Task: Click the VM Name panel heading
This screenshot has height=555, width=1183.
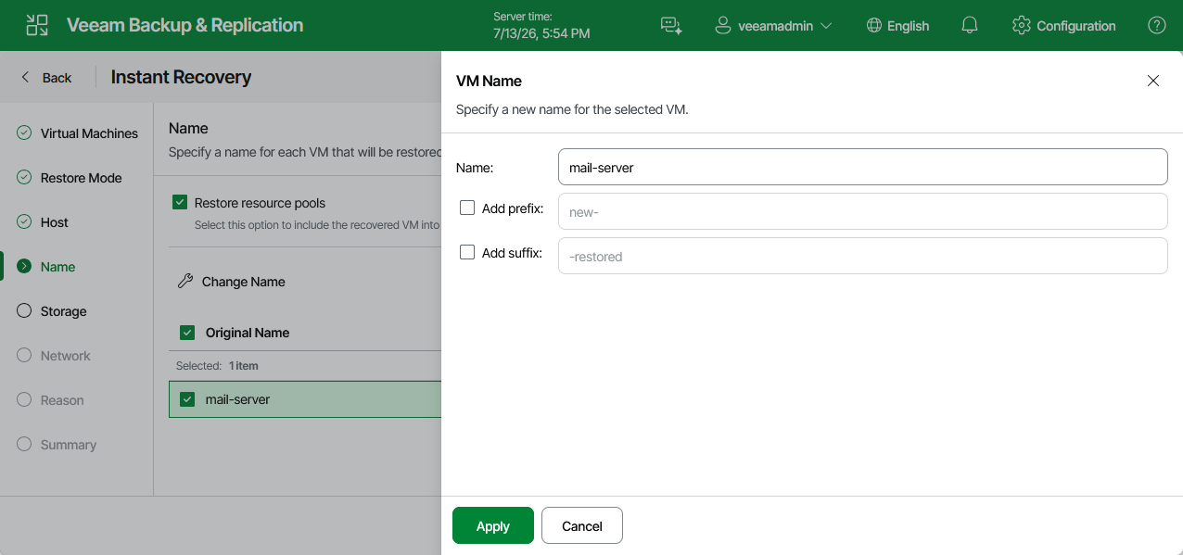Action: pyautogui.click(x=489, y=81)
